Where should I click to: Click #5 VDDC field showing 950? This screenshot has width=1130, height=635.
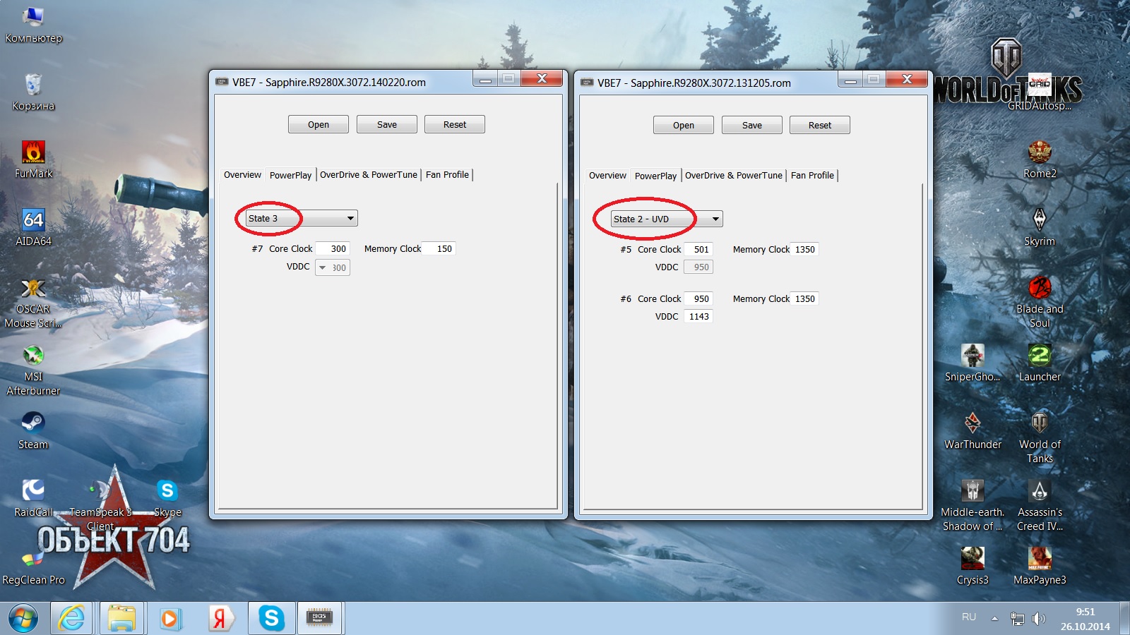pyautogui.click(x=698, y=267)
